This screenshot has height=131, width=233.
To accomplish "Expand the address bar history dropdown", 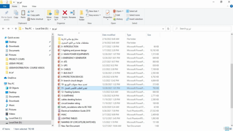I will (x=163, y=29).
